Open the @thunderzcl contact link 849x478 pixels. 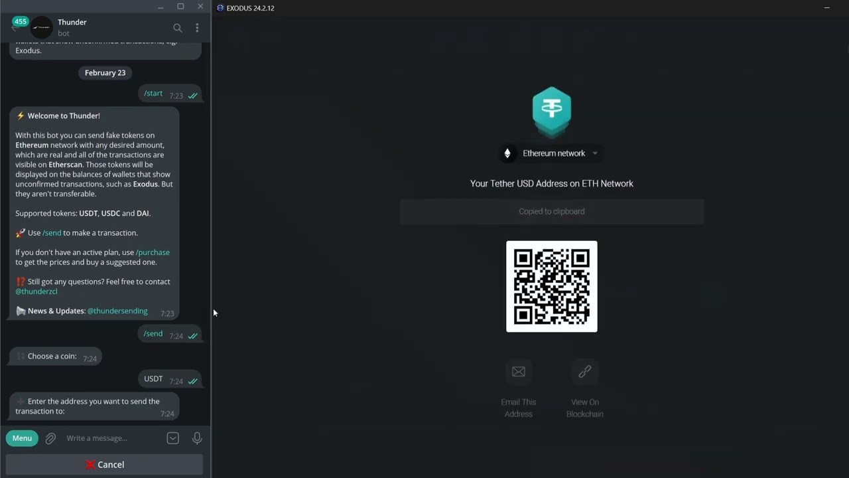[x=36, y=291]
